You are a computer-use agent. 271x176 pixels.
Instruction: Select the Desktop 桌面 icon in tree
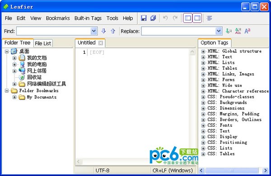pyautogui.click(x=14, y=51)
